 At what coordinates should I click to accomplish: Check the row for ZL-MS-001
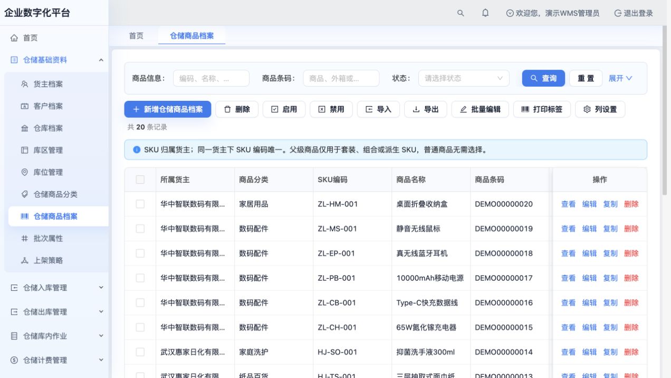click(140, 229)
